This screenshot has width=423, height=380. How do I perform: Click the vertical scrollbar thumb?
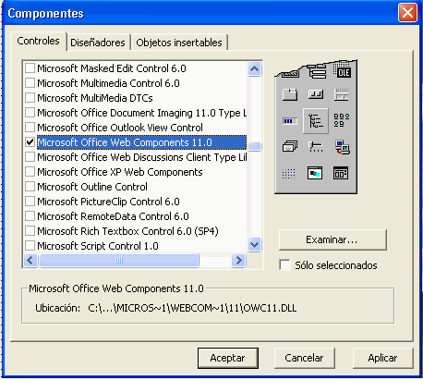tap(255, 146)
